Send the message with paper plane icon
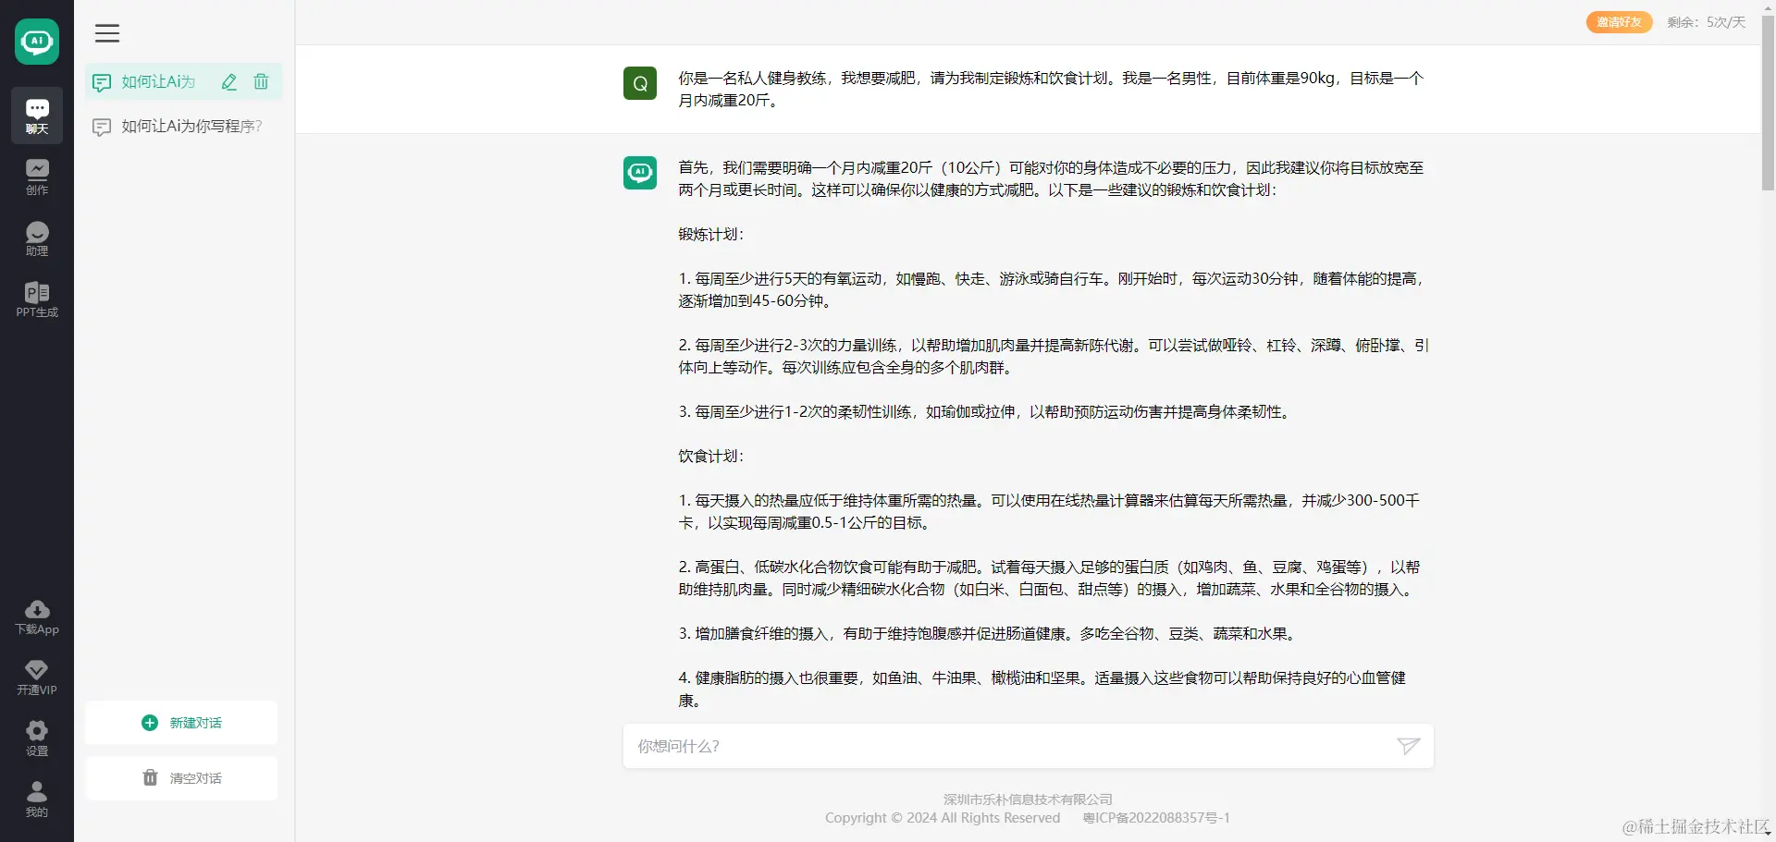Screen dimensions: 1776x842 tap(1408, 746)
